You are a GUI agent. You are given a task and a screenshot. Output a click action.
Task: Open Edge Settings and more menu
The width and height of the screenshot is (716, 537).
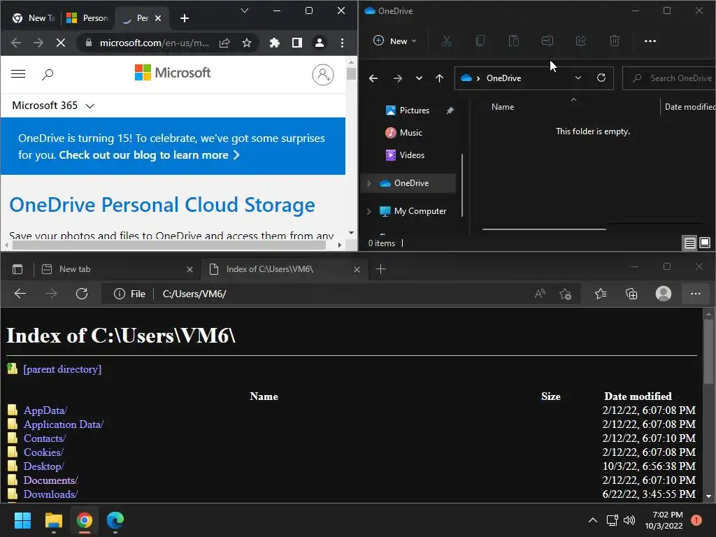coord(696,294)
